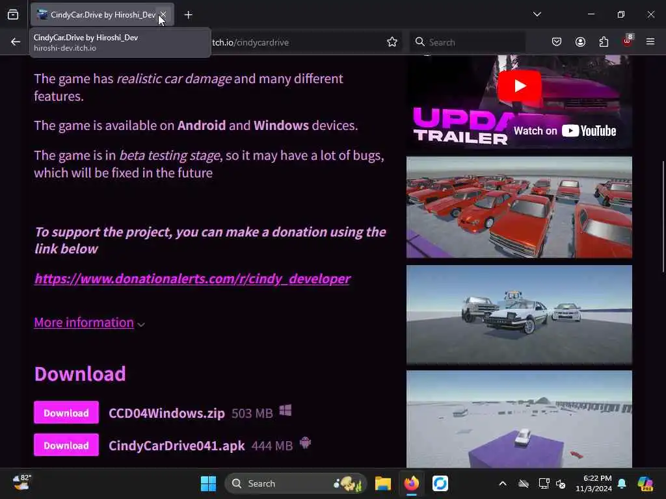Open the Pocket save icon
The height and width of the screenshot is (499, 666).
tap(557, 42)
